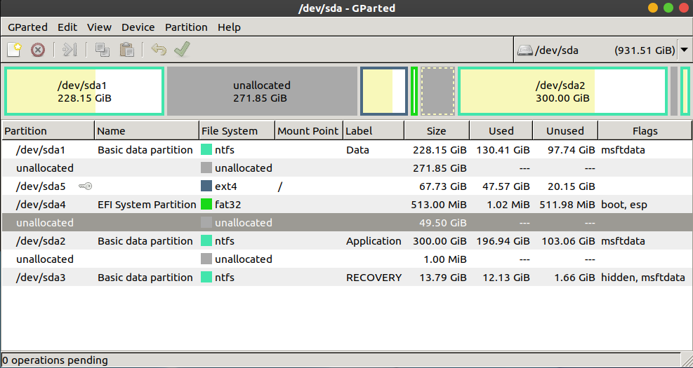Screen dimensions: 693x368
Task: Click the Undo last operation icon
Action: click(159, 50)
